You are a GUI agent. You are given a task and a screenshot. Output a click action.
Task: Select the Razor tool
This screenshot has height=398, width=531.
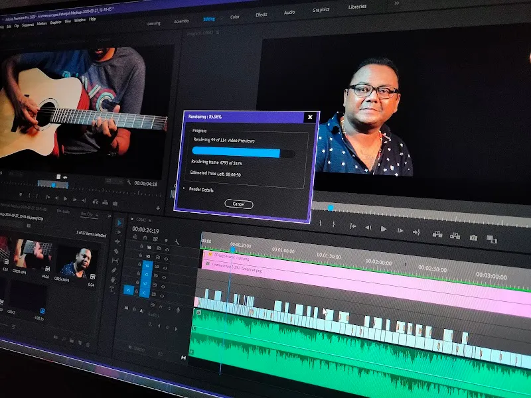pyautogui.click(x=116, y=251)
